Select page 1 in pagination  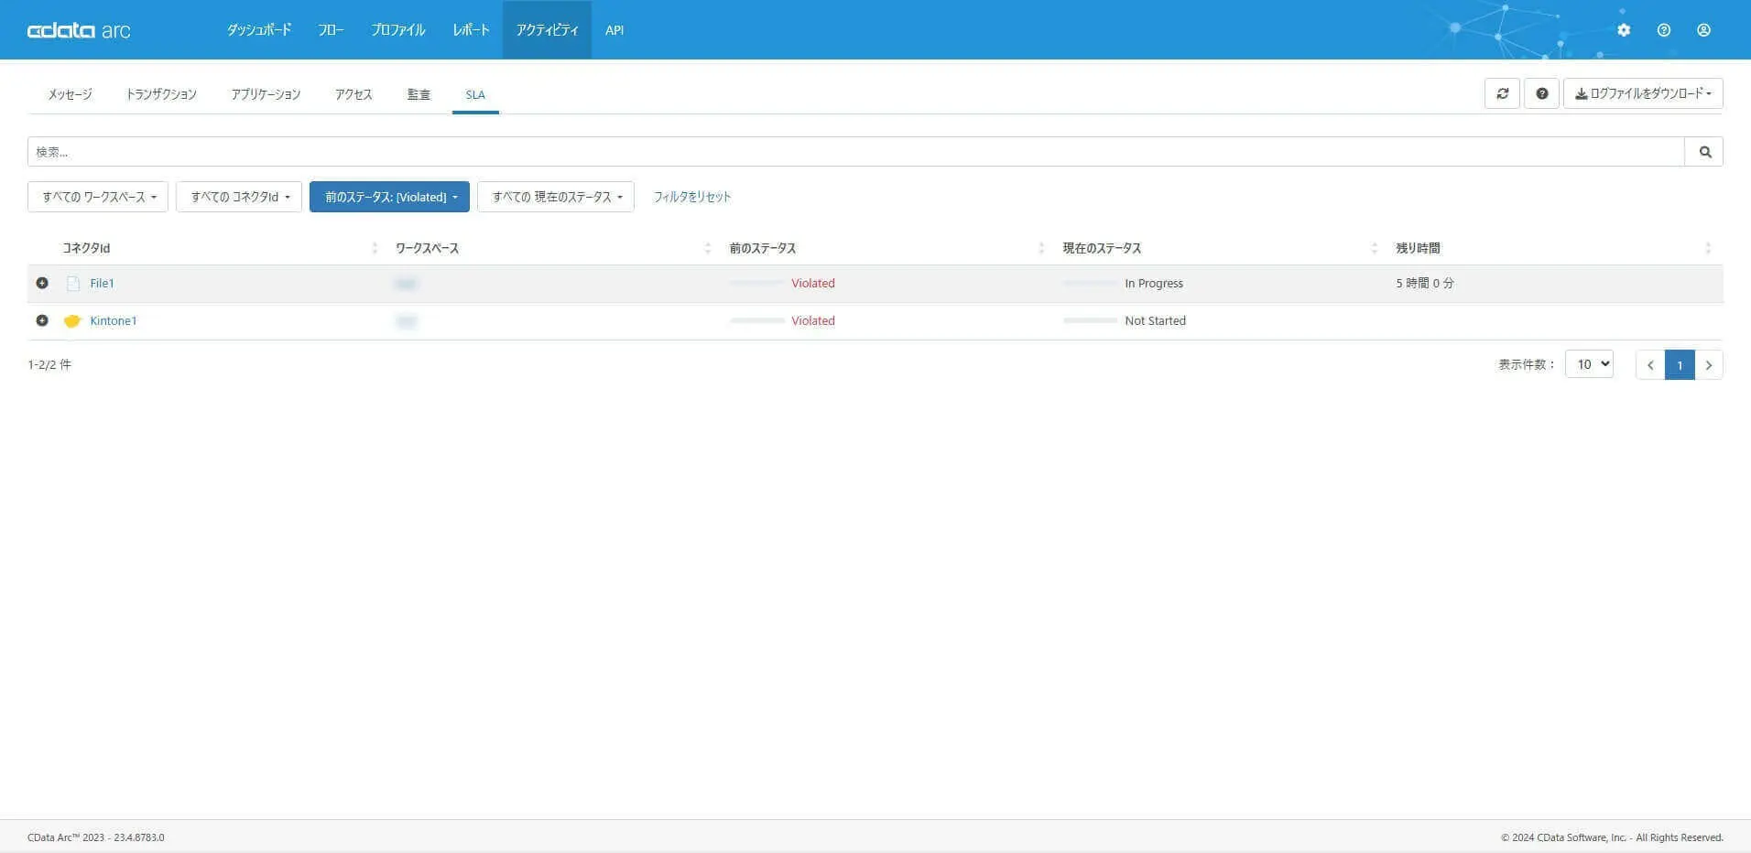pyautogui.click(x=1680, y=365)
